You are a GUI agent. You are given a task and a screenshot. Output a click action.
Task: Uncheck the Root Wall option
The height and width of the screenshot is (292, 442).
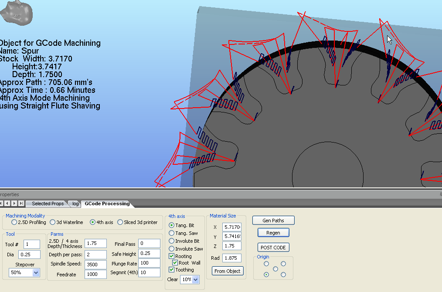click(x=175, y=263)
